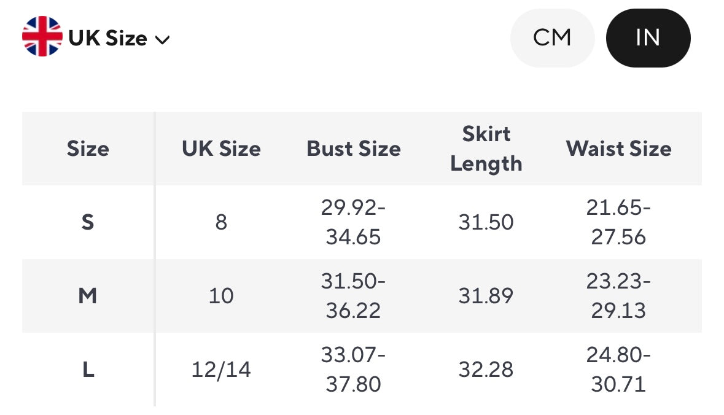Click the UK Size column header
724x415 pixels.
[x=221, y=149]
